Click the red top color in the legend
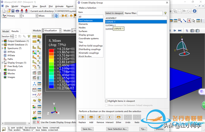 (52, 50)
